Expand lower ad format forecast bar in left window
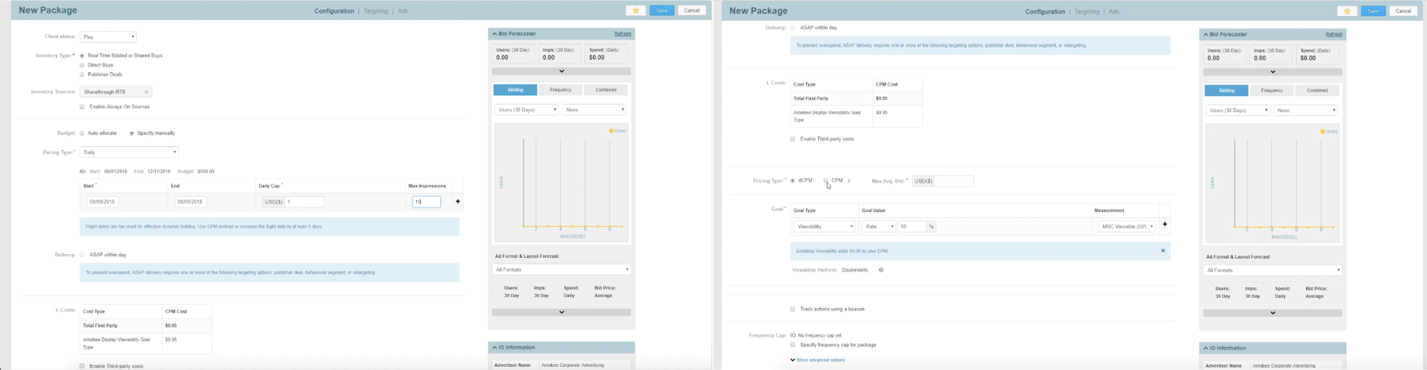Image resolution: width=1427 pixels, height=370 pixels. 561,312
